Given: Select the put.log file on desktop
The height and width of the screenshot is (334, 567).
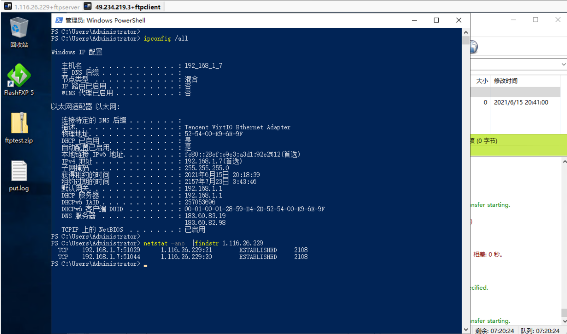Looking at the screenshot, I should click(19, 176).
